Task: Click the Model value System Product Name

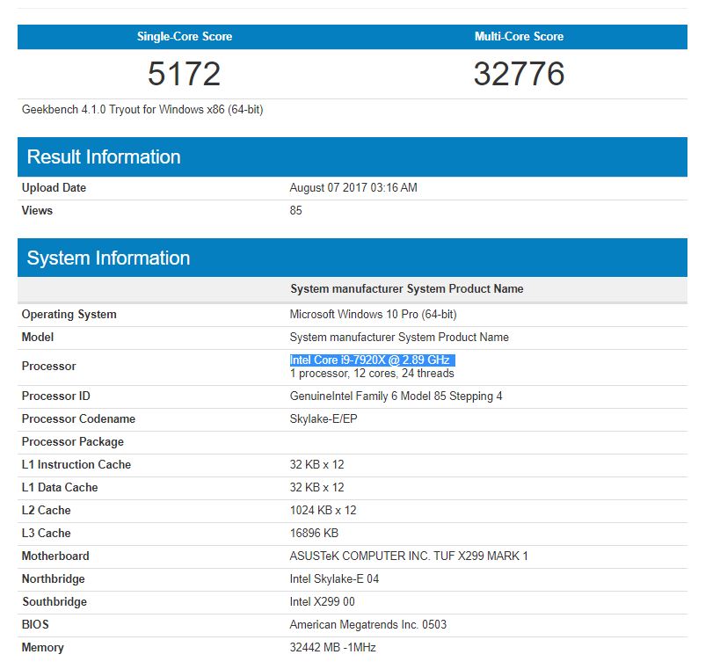Action: click(x=398, y=337)
